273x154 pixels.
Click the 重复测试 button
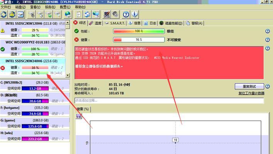coord(249,86)
